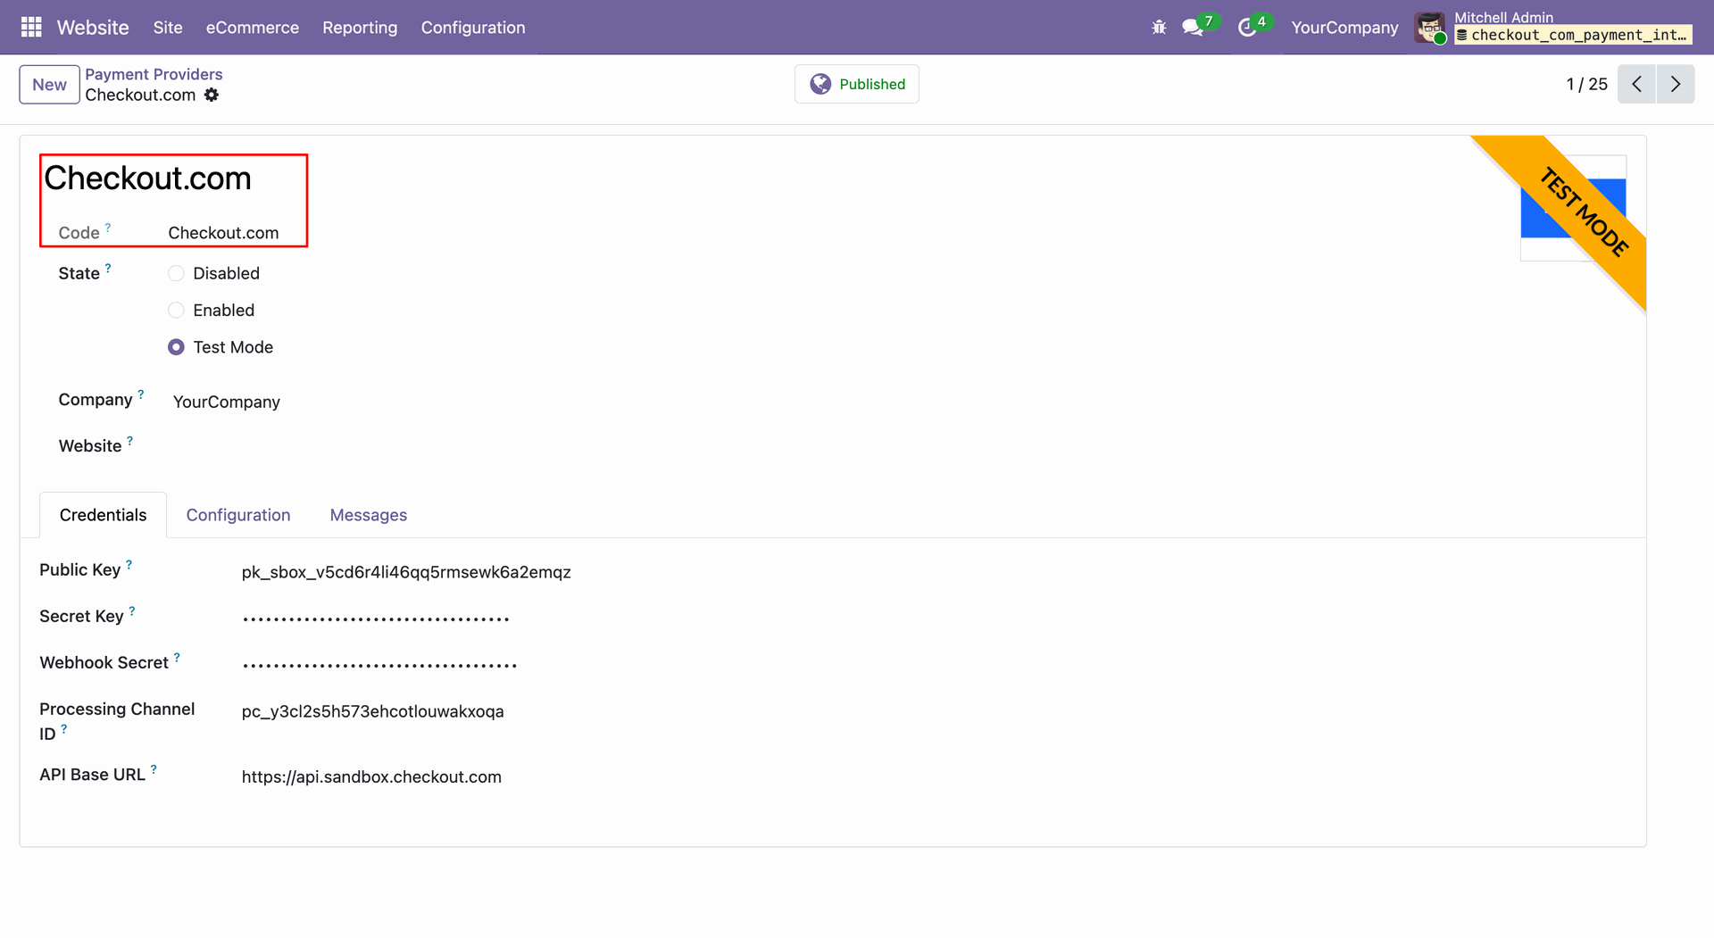The height and width of the screenshot is (938, 1714).
Task: Show help tooltip for Secret Key
Action: click(x=132, y=610)
